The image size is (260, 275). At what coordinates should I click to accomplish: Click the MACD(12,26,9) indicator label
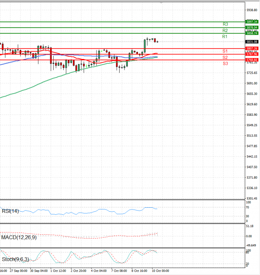(19, 237)
